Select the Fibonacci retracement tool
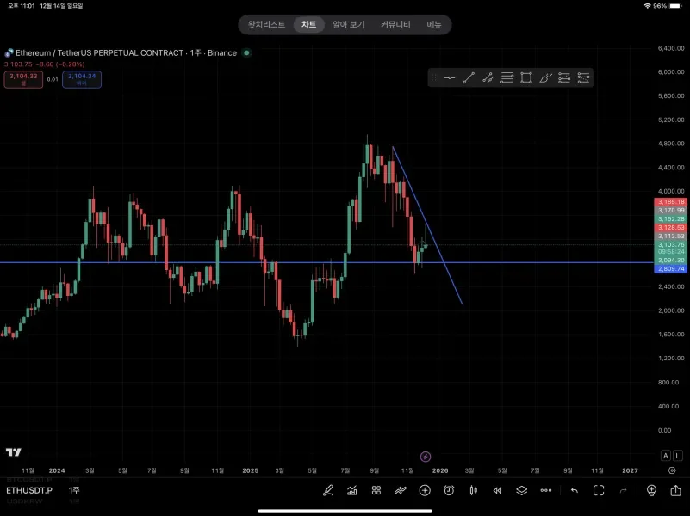Viewport: 690px width, 516px height. click(507, 78)
